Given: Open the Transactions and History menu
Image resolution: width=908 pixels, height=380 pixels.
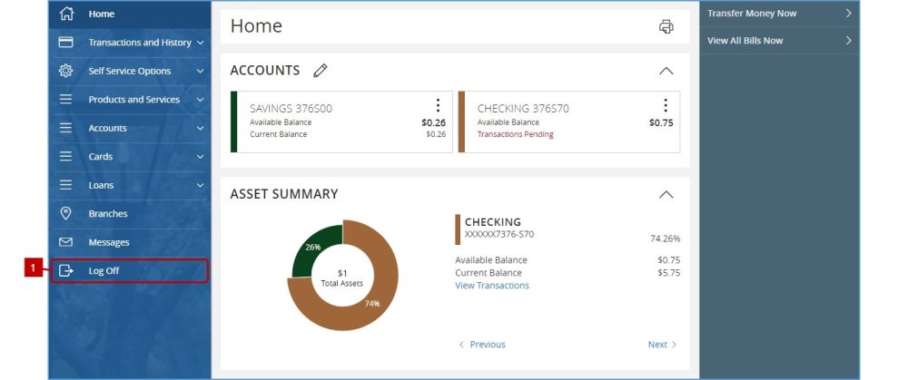Looking at the screenshot, I should 130,43.
